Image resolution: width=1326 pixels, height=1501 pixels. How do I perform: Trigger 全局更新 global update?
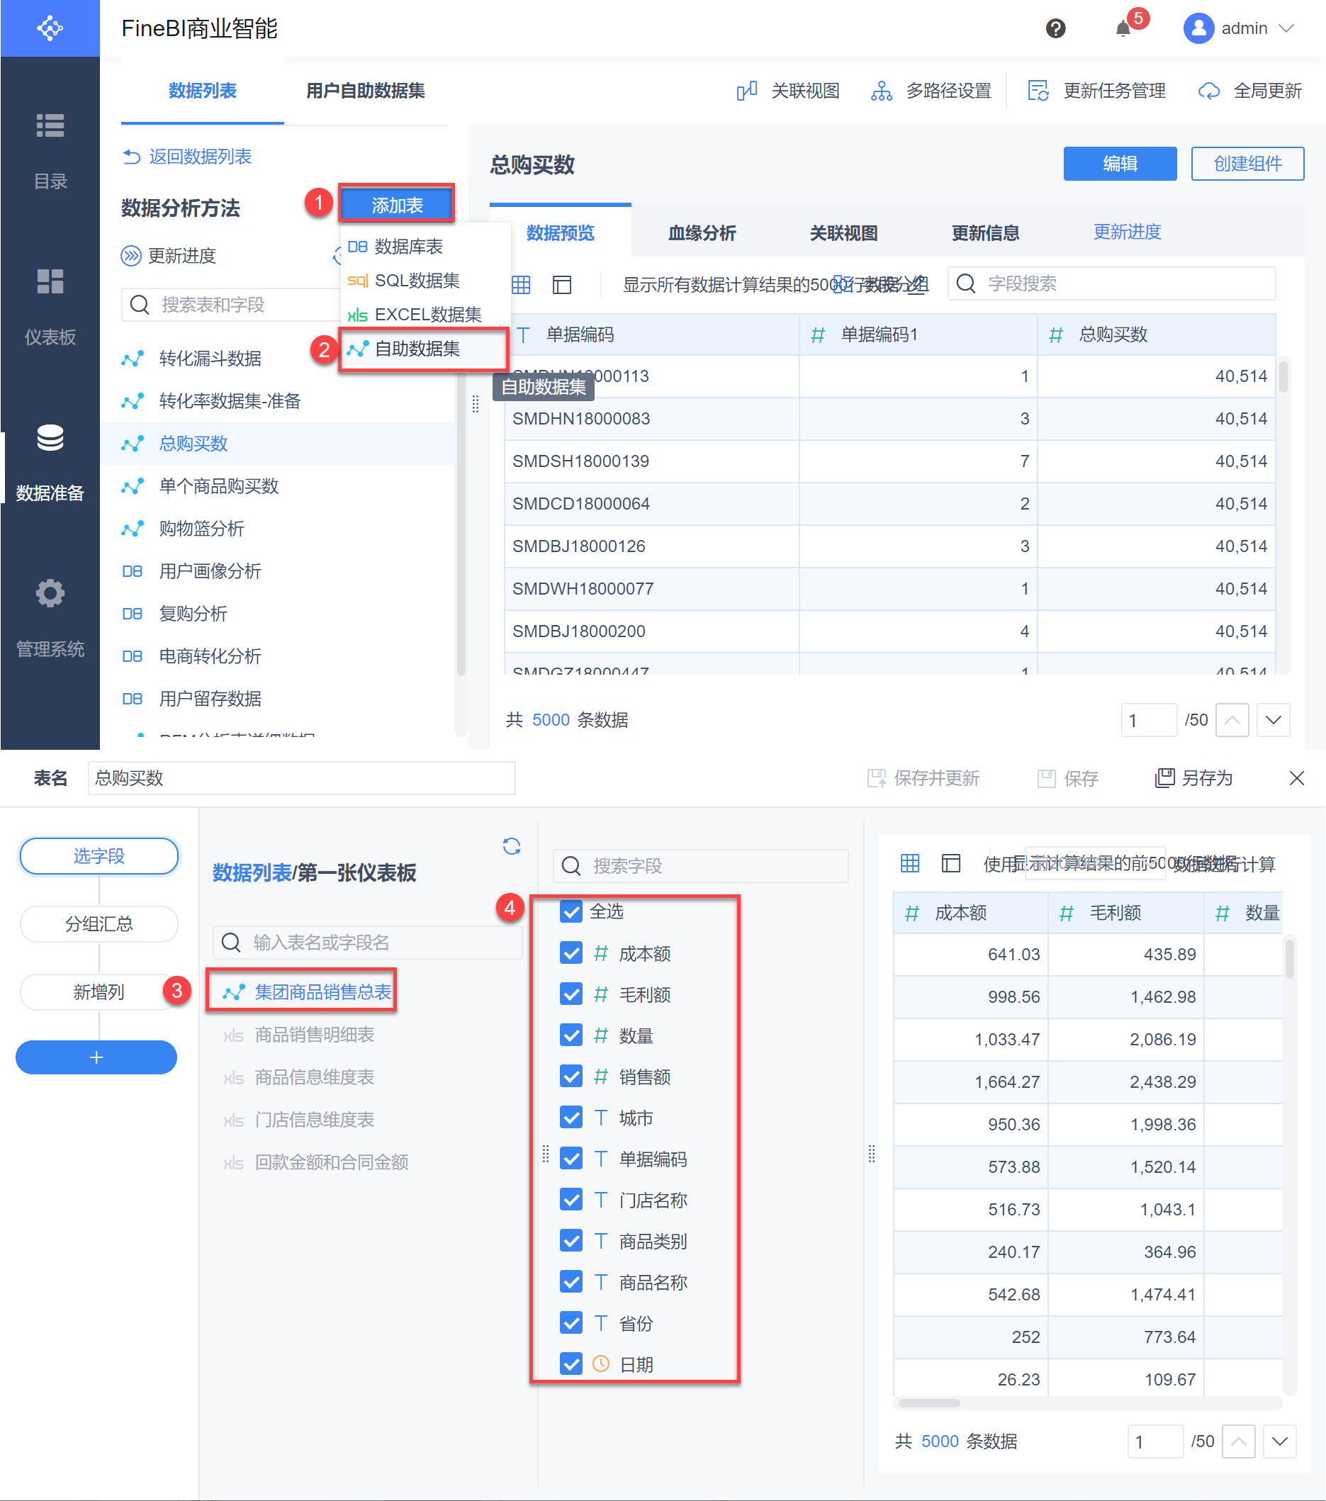(x=1249, y=91)
